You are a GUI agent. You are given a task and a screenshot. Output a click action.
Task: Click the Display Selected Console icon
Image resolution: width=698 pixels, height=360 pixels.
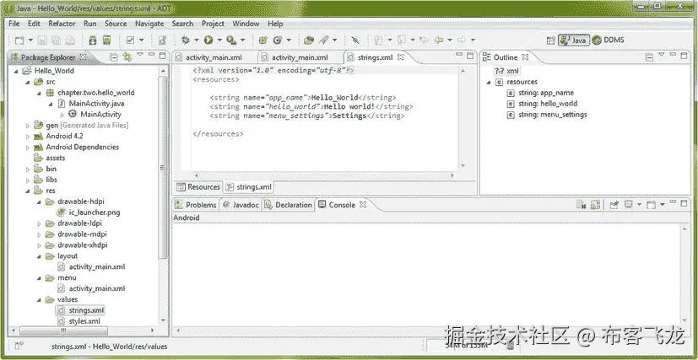coord(628,204)
